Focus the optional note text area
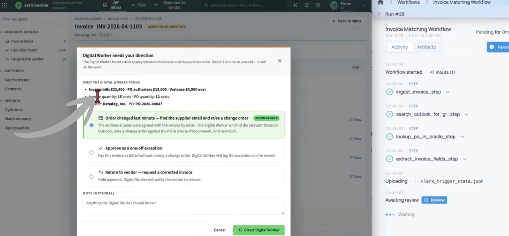This screenshot has height=236, width=509. [x=184, y=206]
